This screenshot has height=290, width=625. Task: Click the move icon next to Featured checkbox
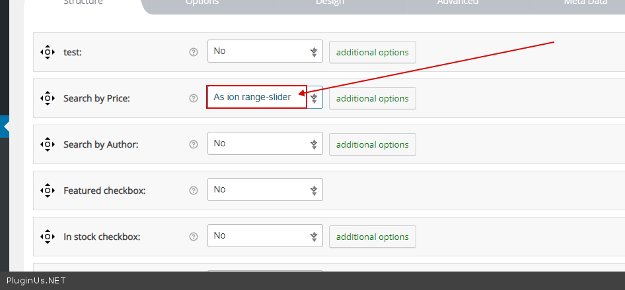point(47,190)
